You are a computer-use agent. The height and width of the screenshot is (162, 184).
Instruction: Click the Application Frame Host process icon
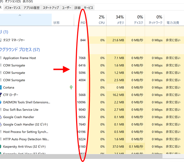[1, 58]
